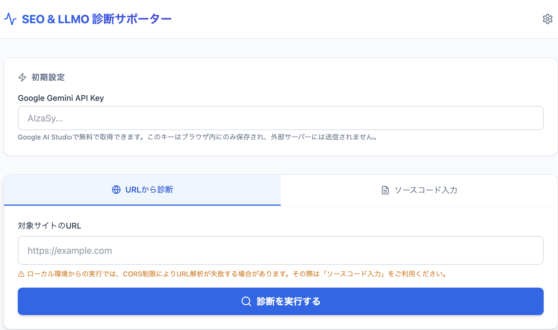Click the lightning bolt icon next to 初期設定
The image size is (558, 330).
tap(22, 77)
